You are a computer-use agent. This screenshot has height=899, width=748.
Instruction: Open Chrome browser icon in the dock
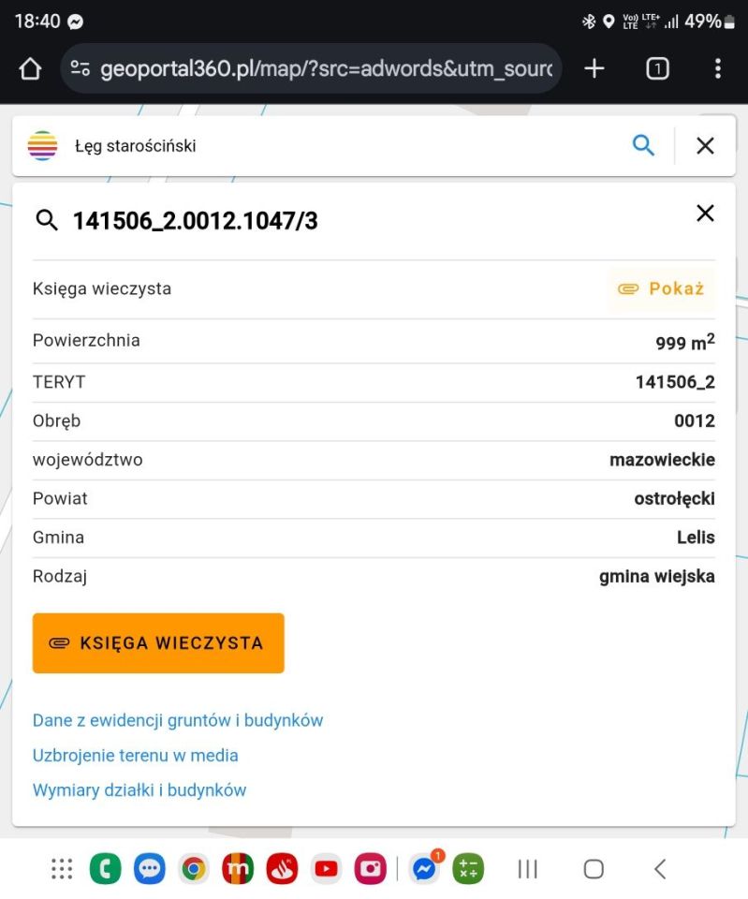click(194, 868)
